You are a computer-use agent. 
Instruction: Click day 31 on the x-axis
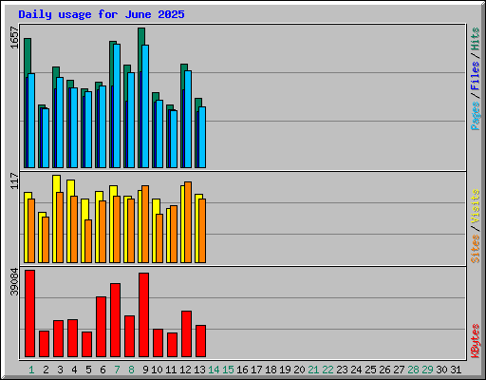456,370
